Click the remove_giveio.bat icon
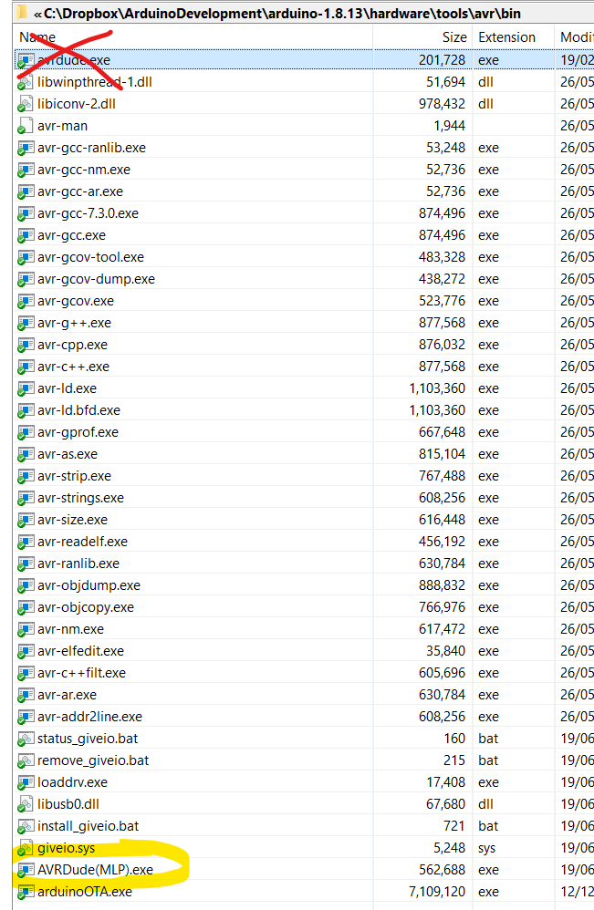The height and width of the screenshot is (910, 594). pos(25,760)
